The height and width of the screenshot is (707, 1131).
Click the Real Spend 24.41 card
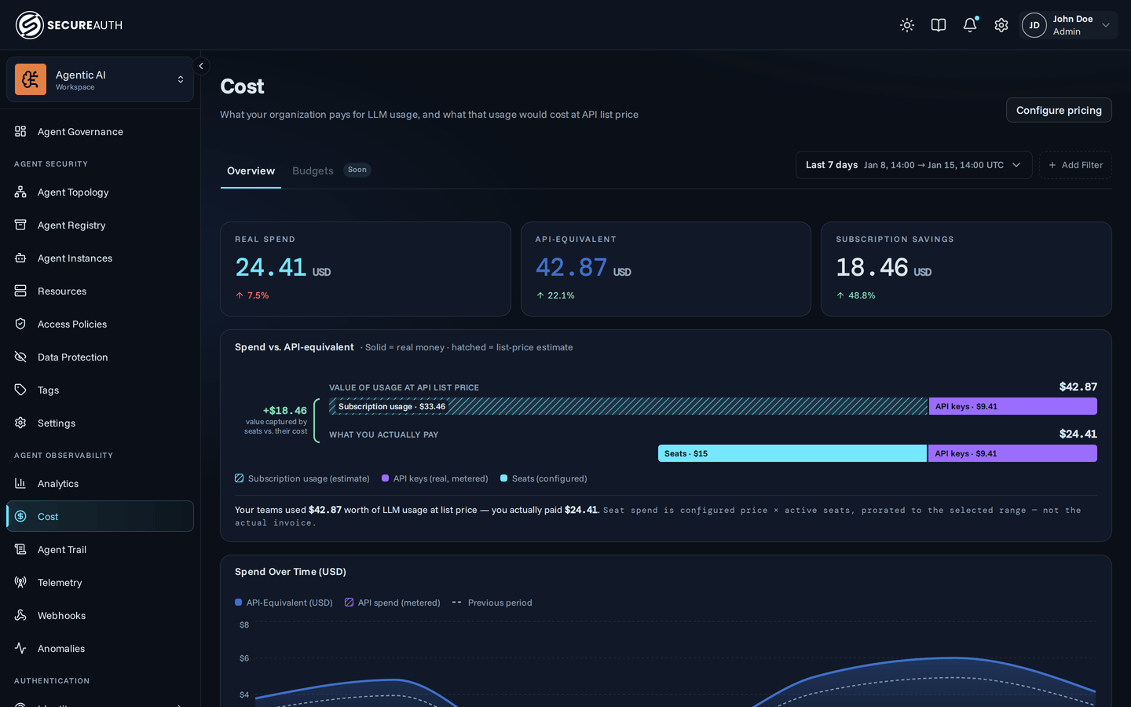pyautogui.click(x=365, y=269)
